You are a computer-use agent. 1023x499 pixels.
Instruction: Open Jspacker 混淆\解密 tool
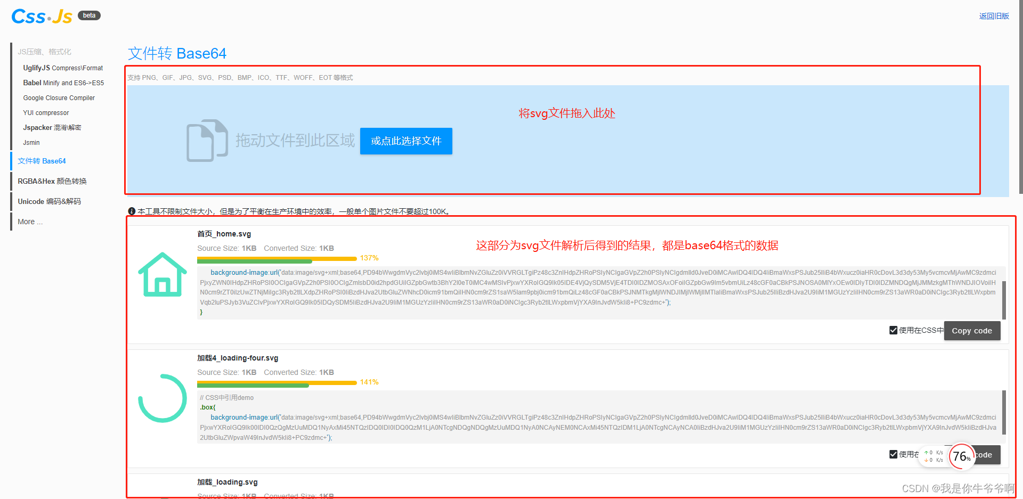(x=52, y=128)
